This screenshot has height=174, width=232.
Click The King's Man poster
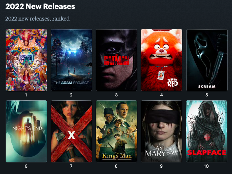tap(116, 131)
